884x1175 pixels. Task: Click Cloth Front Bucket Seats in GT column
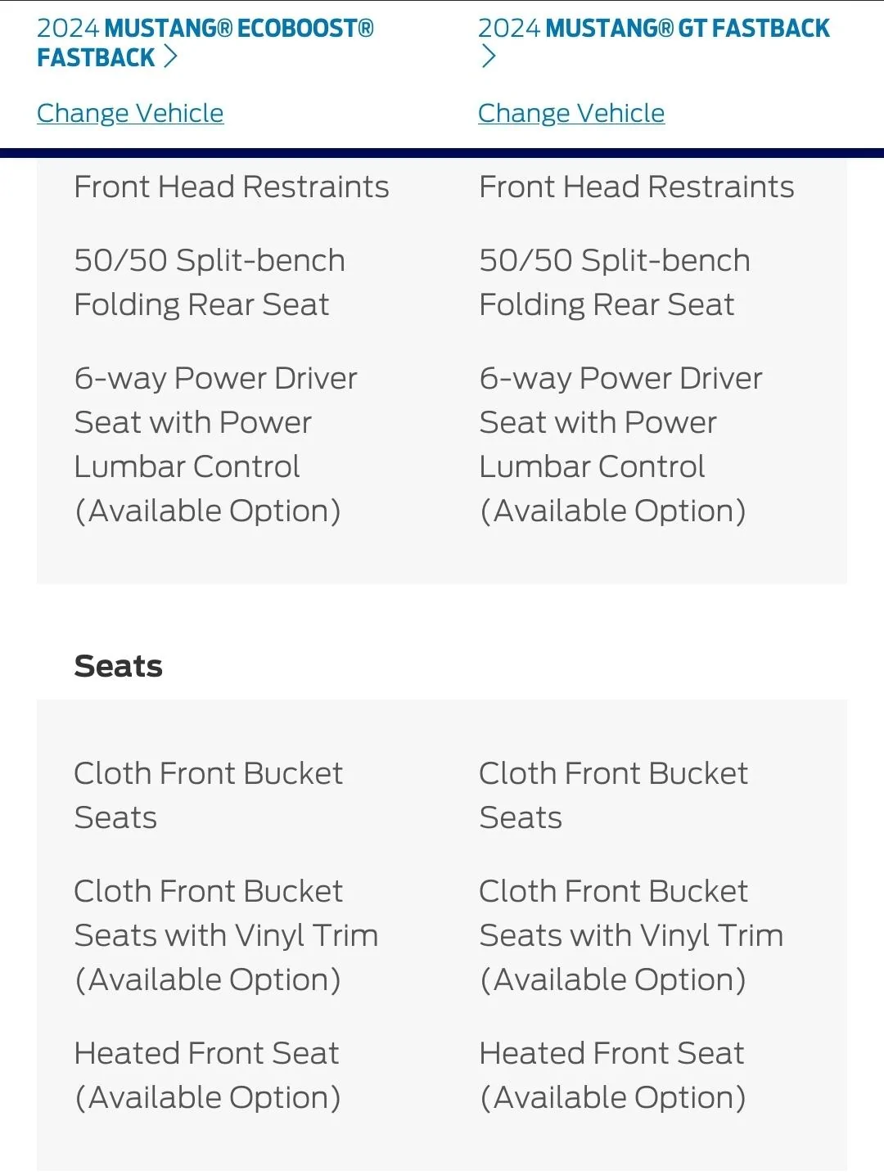click(614, 795)
